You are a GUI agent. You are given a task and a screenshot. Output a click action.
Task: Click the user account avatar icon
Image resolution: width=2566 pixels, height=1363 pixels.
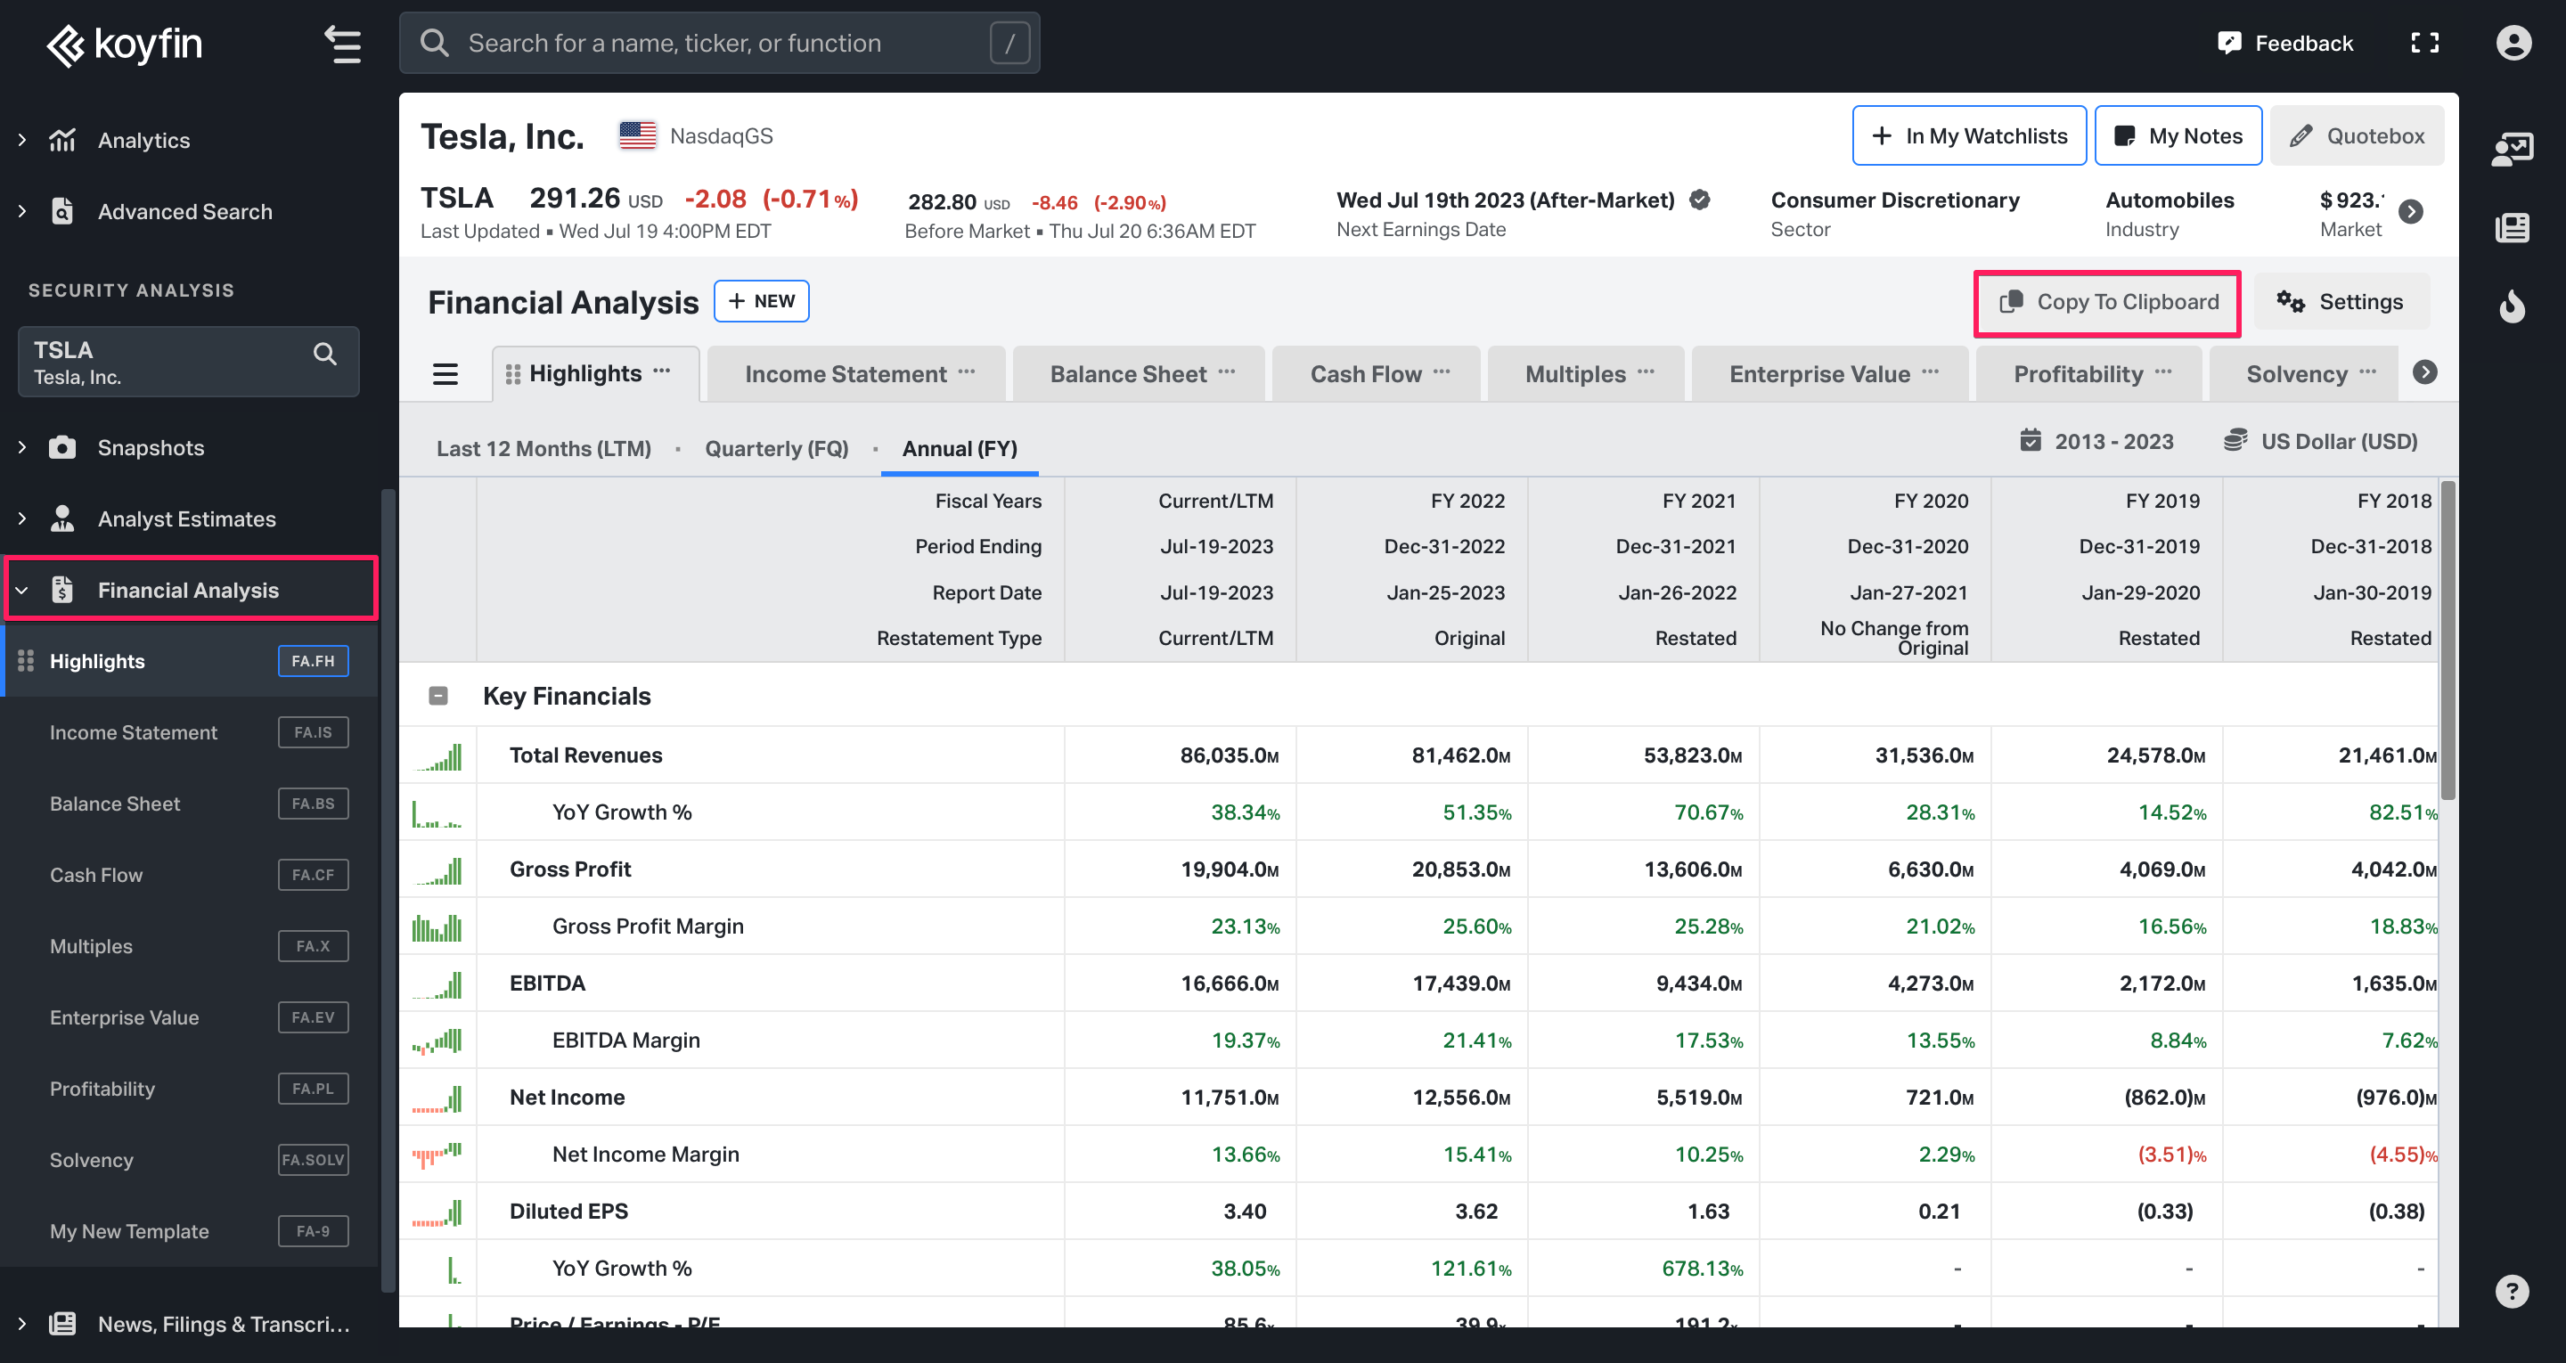pos(2513,43)
